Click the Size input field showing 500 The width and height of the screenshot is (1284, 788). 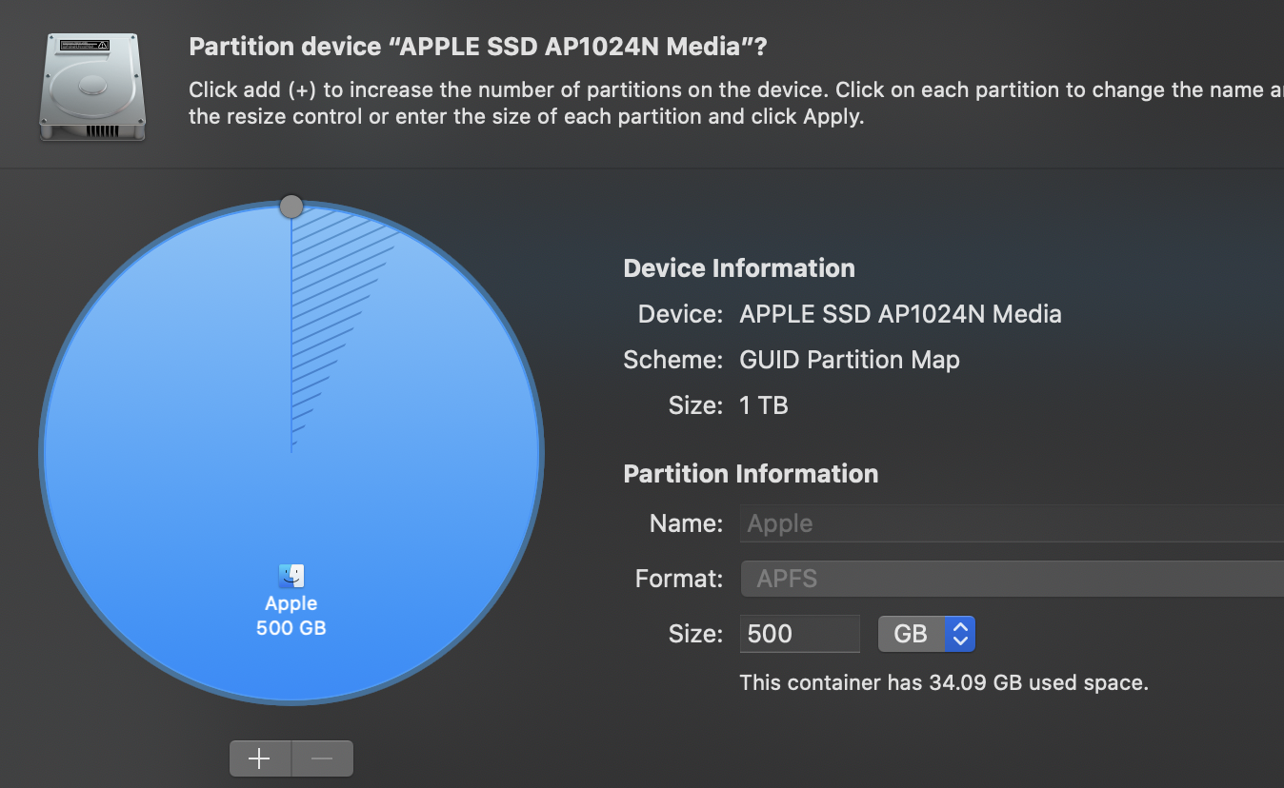pyautogui.click(x=799, y=635)
